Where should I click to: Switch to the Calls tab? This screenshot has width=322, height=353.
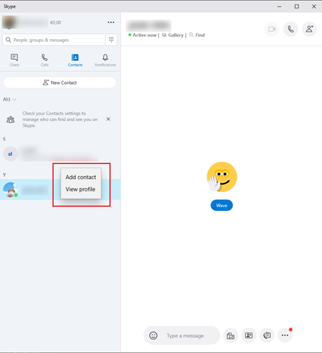(44, 60)
